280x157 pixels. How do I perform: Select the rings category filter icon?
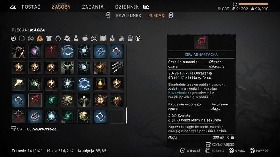58,38
